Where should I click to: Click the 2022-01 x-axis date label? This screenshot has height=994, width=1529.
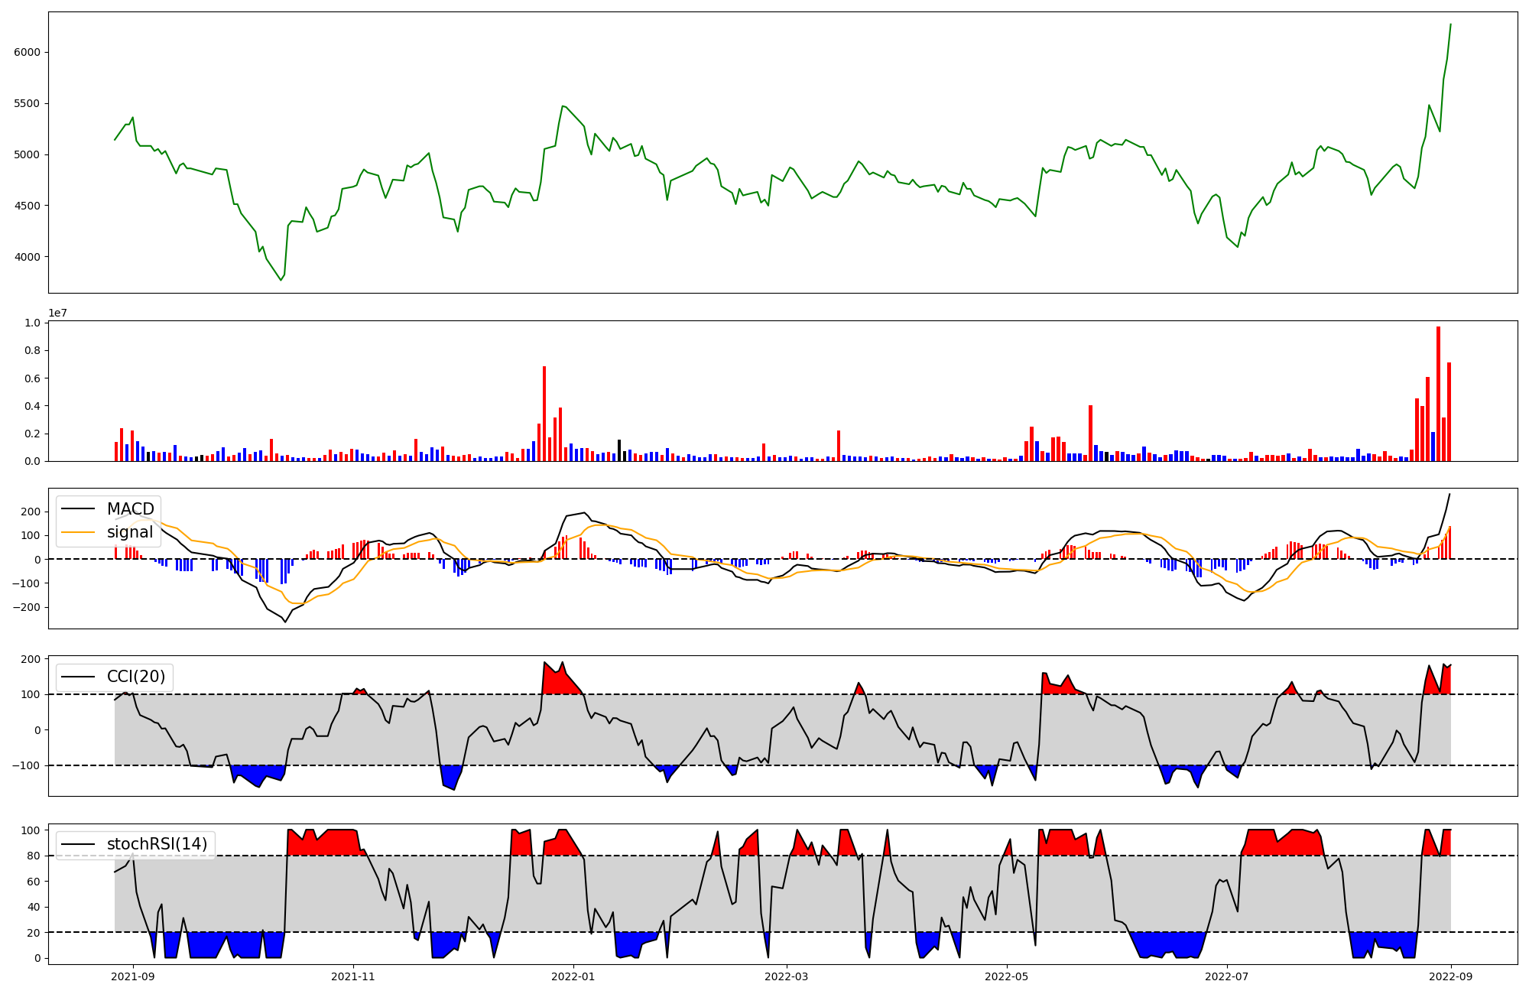[573, 976]
